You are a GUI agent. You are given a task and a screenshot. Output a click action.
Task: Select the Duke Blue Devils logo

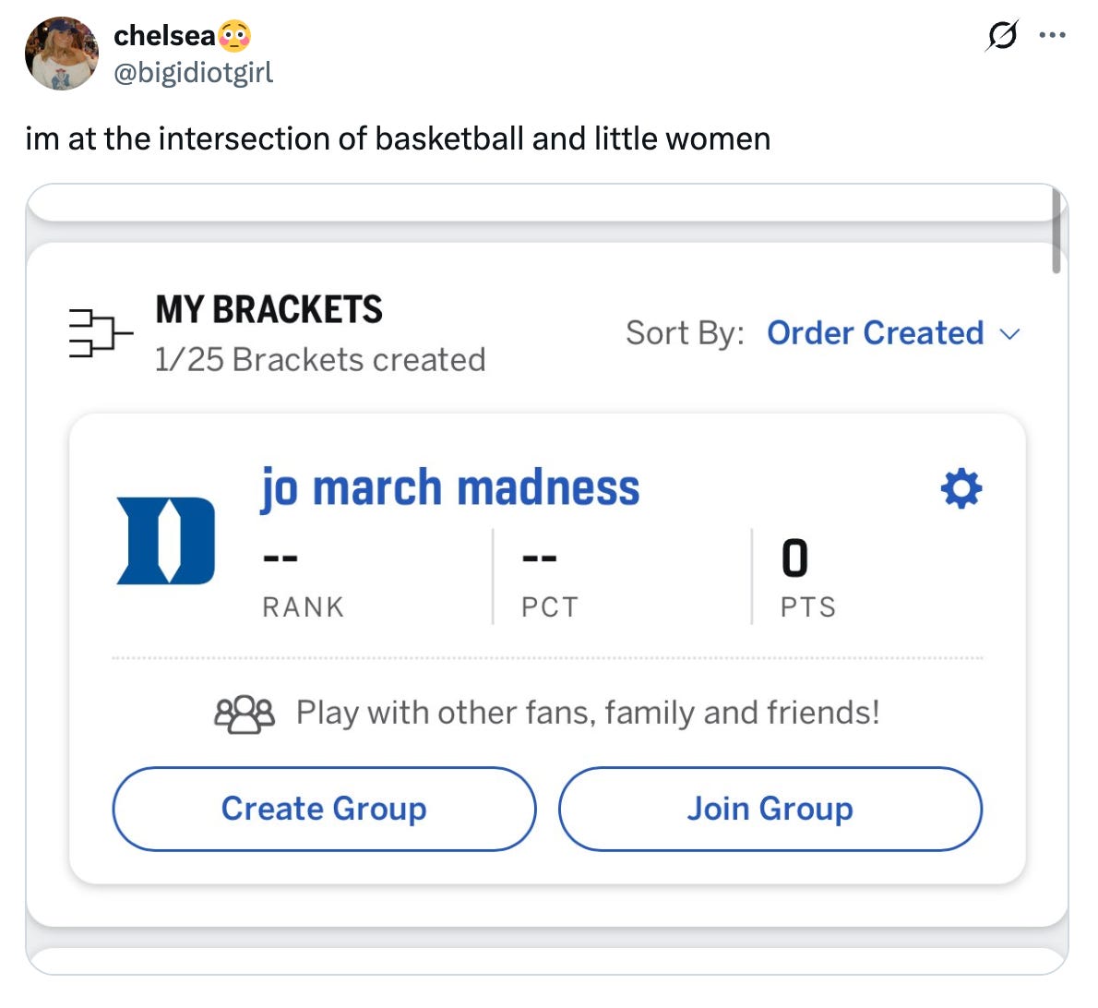[x=164, y=540]
